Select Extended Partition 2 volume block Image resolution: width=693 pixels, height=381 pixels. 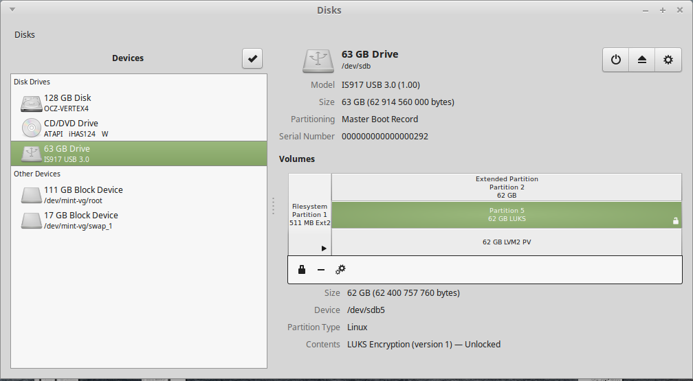(x=507, y=187)
